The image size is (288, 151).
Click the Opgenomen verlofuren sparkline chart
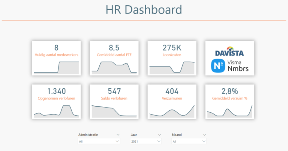[x=56, y=111]
